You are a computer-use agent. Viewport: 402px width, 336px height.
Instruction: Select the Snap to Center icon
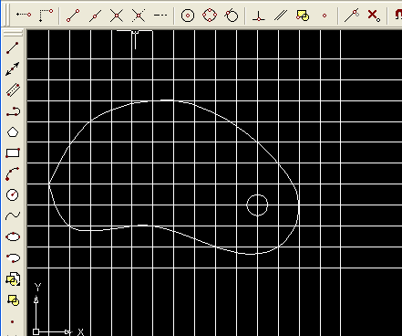pyautogui.click(x=188, y=16)
